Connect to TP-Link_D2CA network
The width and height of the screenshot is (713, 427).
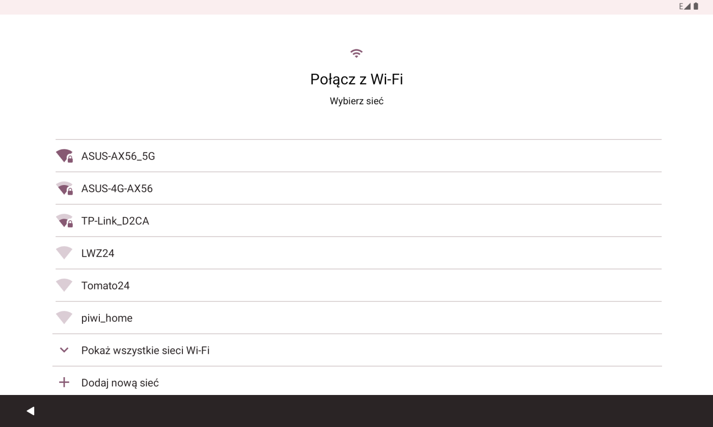(x=115, y=221)
